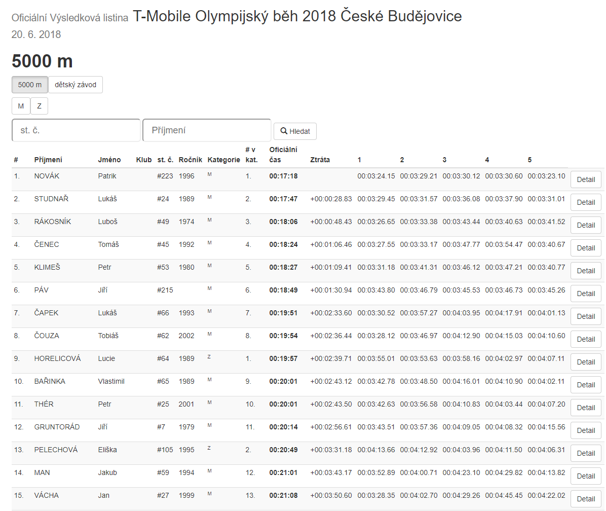Open Detail for ČENEC Tomáš
The height and width of the screenshot is (511, 606).
(586, 248)
